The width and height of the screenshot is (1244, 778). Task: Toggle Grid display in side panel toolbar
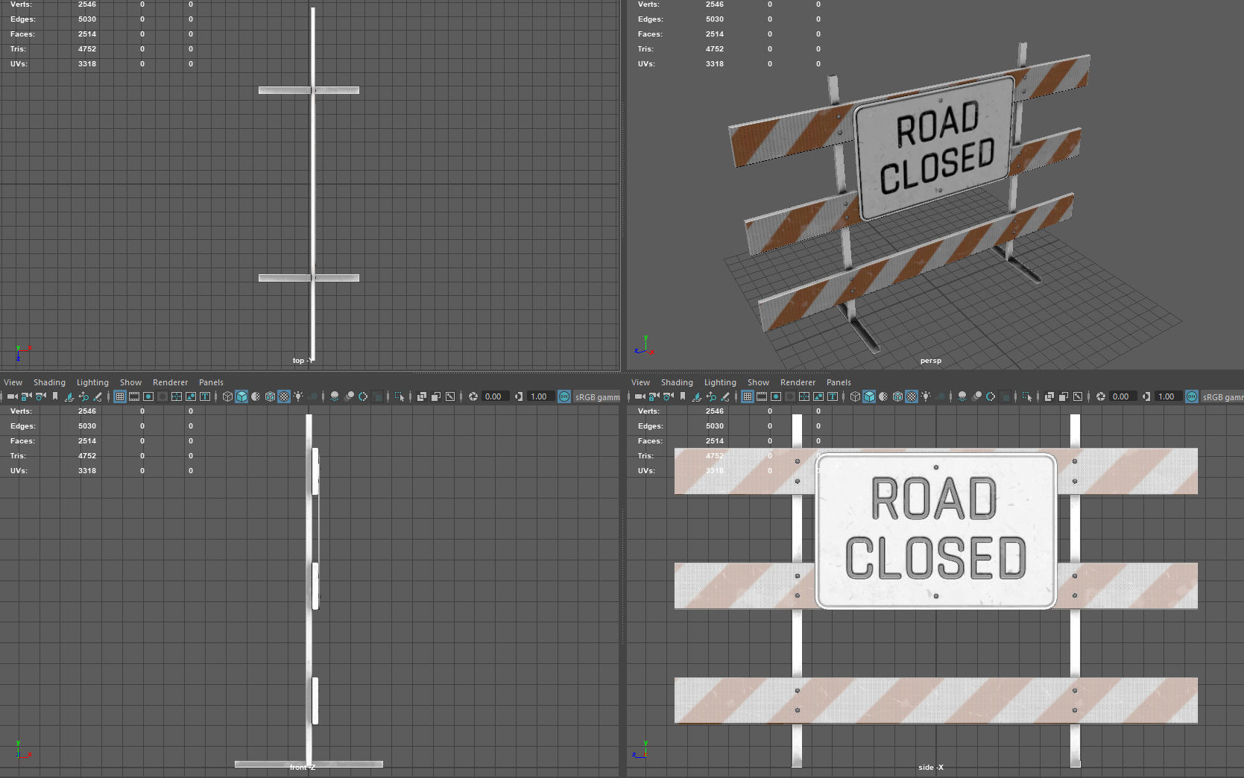pos(748,396)
